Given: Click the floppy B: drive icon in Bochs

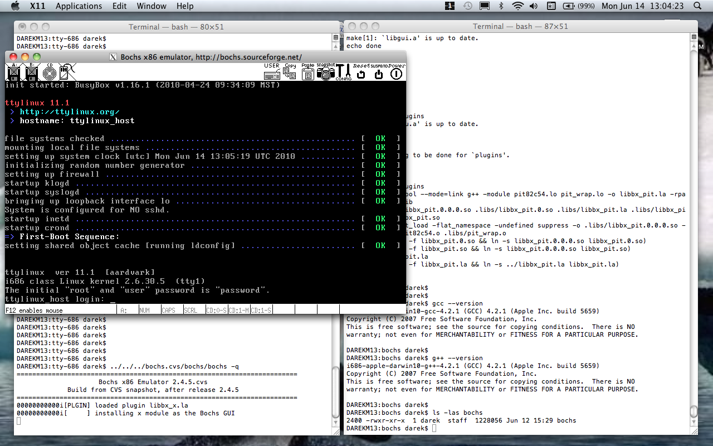Looking at the screenshot, I should point(31,71).
